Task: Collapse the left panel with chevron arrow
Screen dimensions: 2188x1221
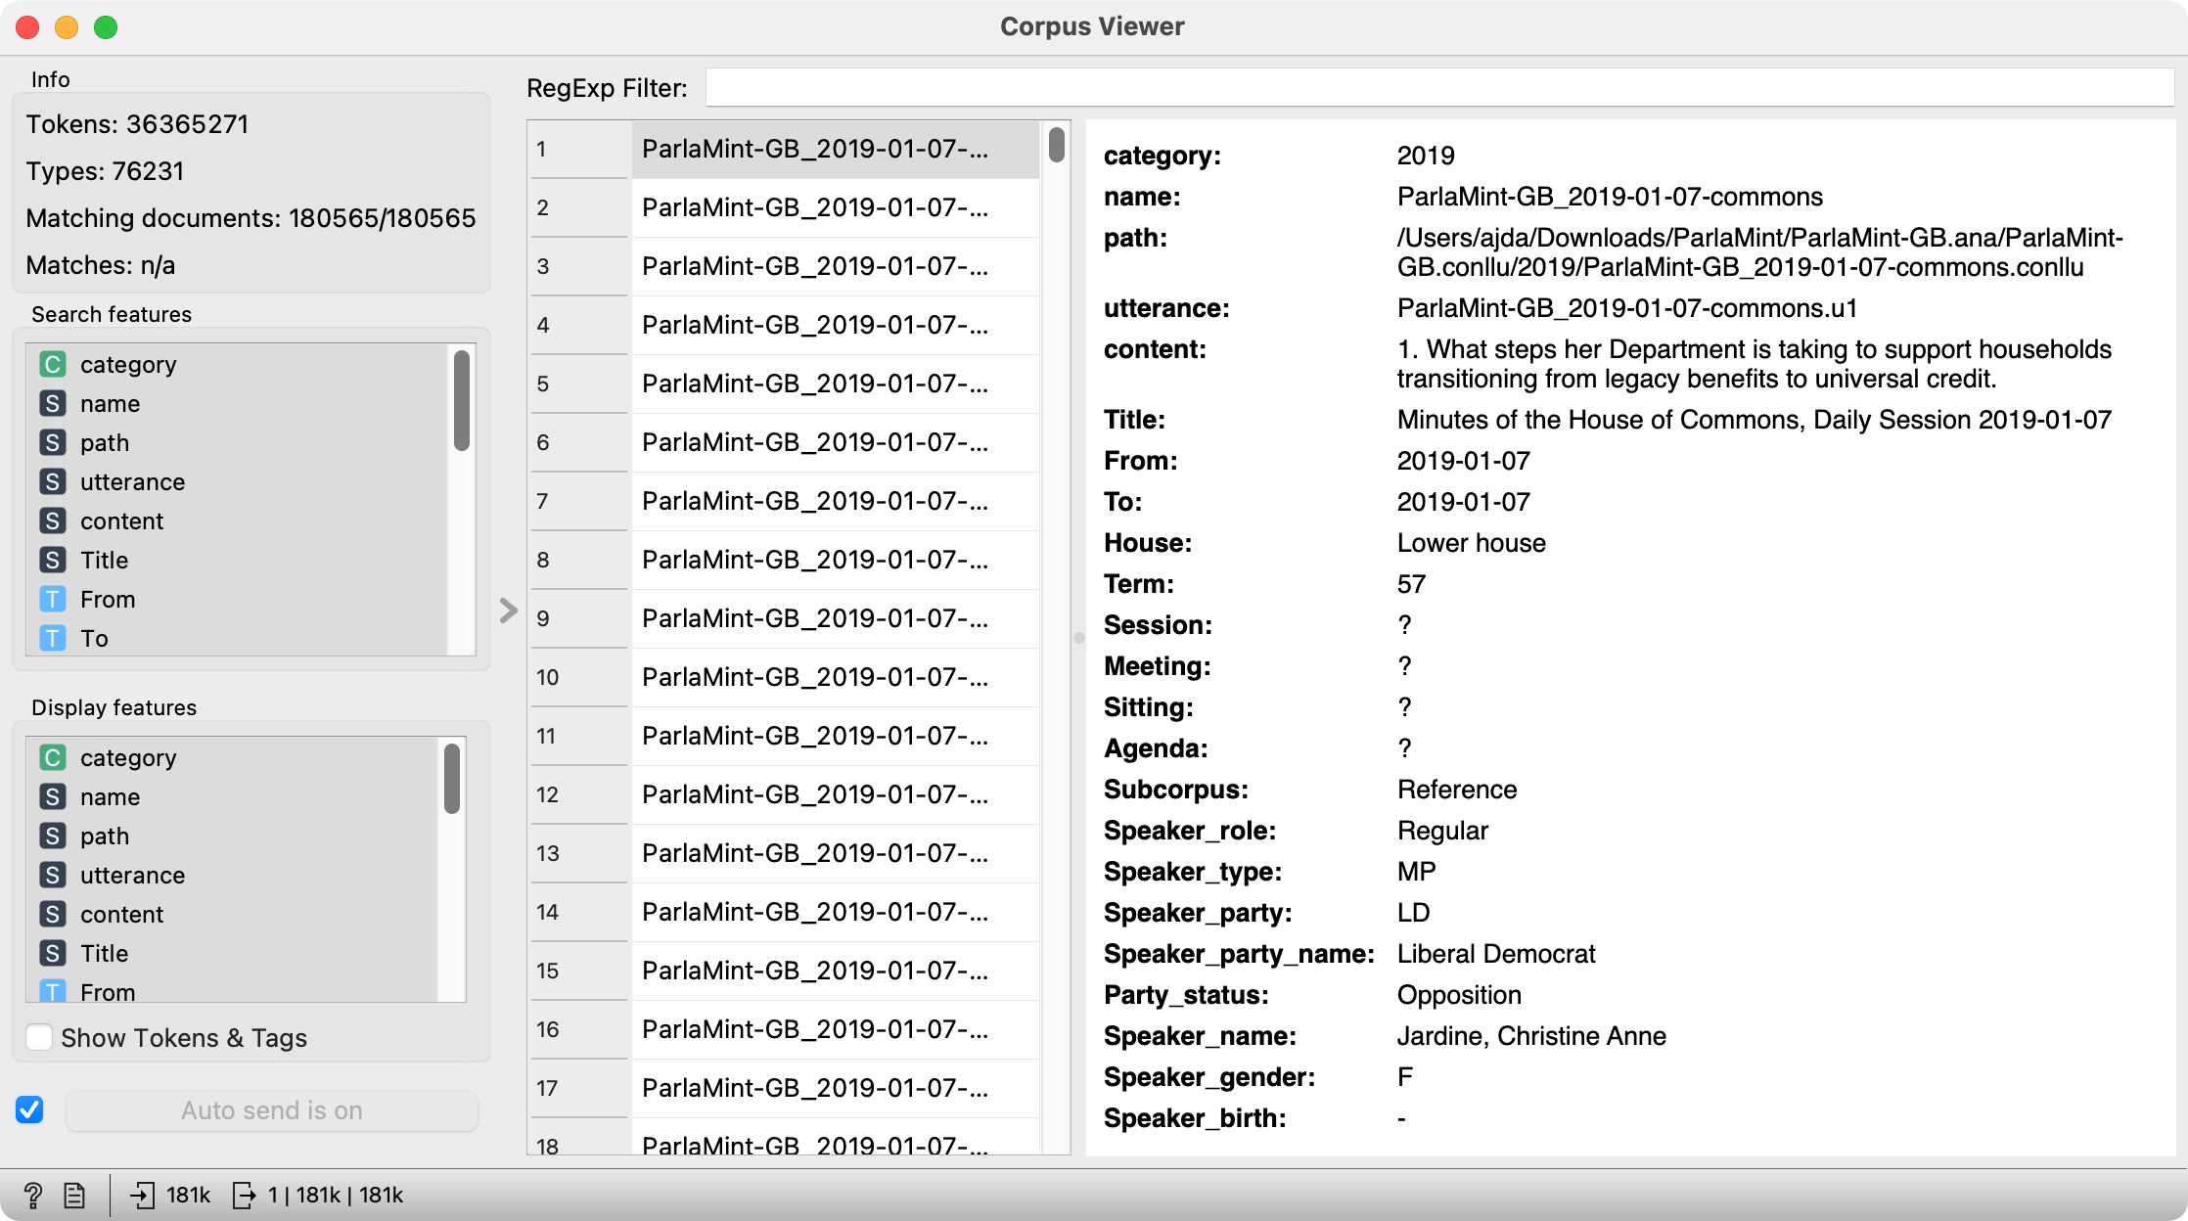Action: (508, 610)
